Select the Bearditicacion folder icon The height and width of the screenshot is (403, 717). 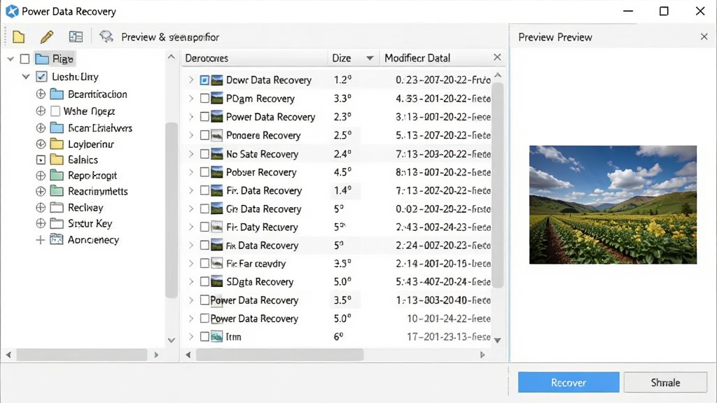(57, 94)
